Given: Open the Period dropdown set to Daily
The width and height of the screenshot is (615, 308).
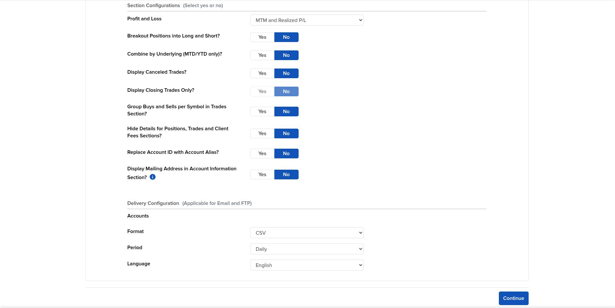Looking at the screenshot, I should tap(307, 249).
